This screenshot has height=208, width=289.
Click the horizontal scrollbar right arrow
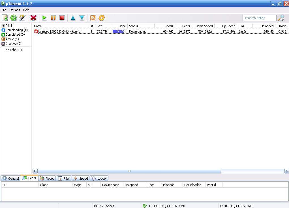286,171
